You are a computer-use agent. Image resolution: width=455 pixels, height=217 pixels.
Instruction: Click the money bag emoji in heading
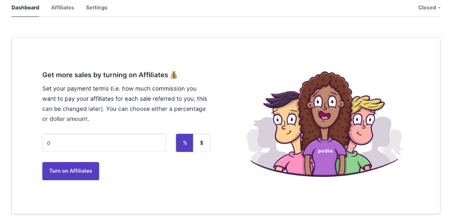pos(173,75)
